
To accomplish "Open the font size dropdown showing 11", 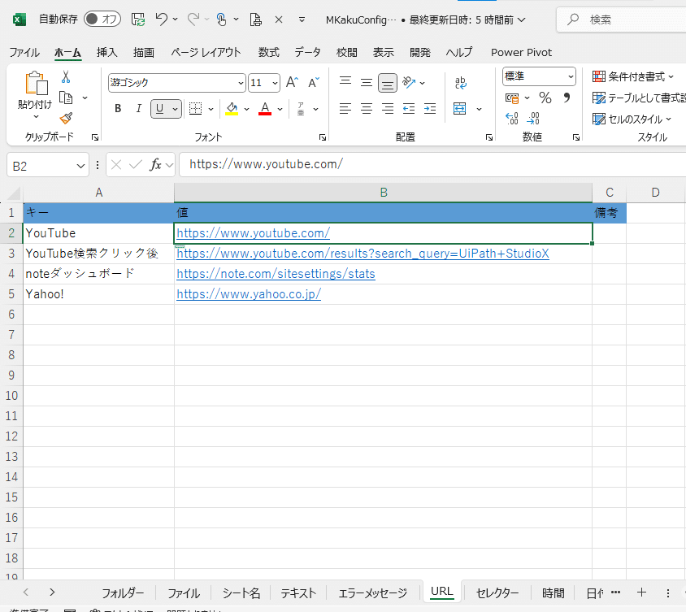I will (275, 83).
